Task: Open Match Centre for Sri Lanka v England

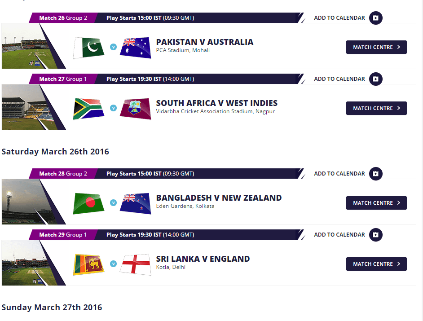Action: [376, 264]
